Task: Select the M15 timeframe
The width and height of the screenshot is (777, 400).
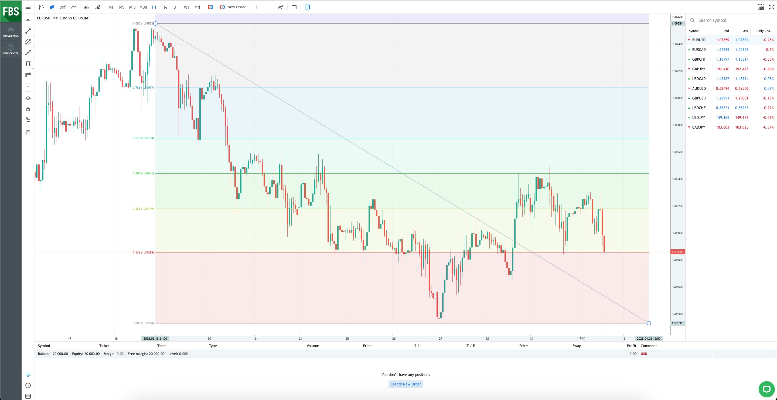Action: [x=132, y=7]
